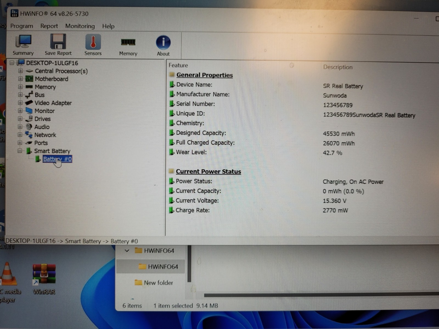Select the Video Adapter icon
The image size is (439, 329).
tap(29, 103)
